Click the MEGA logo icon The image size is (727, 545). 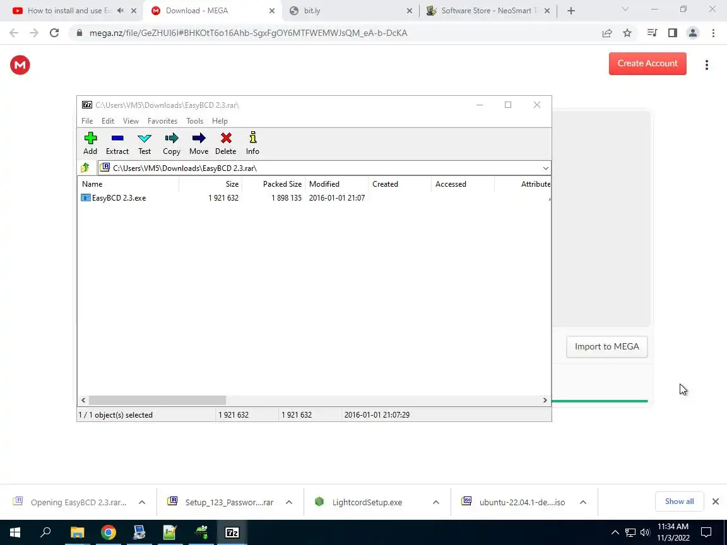(x=20, y=65)
